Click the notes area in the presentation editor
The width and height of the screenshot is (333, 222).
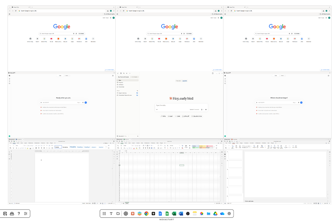pyautogui.click(x=286, y=201)
